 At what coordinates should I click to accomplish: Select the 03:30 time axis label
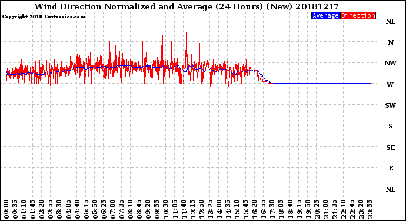[x=59, y=209]
